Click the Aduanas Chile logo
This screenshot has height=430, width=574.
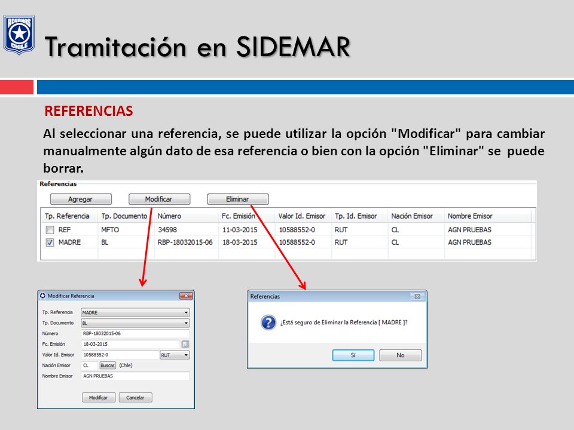point(19,35)
